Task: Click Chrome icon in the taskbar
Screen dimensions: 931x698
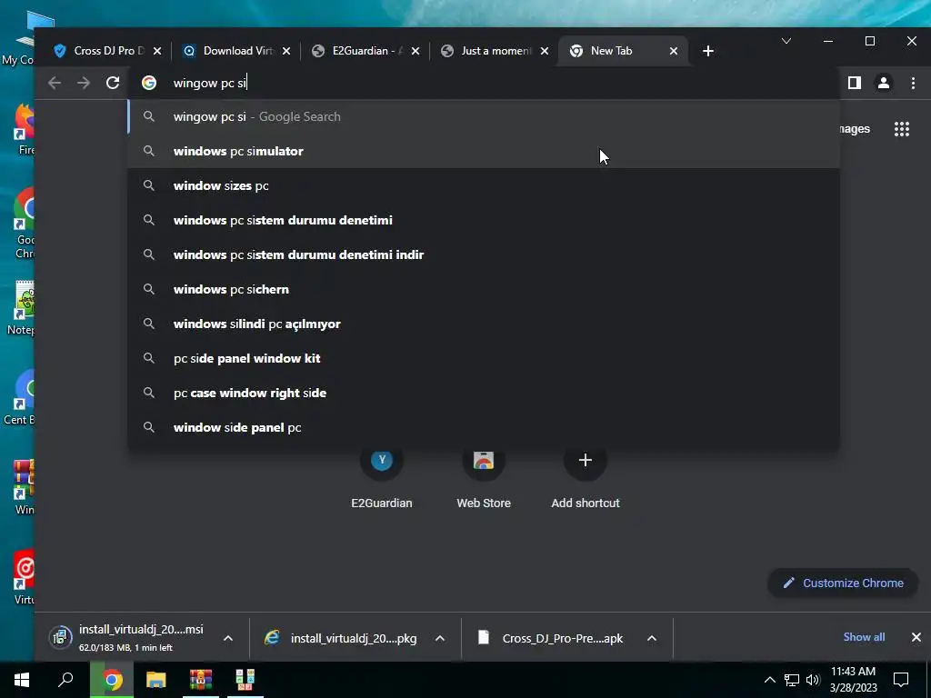Action: point(112,680)
